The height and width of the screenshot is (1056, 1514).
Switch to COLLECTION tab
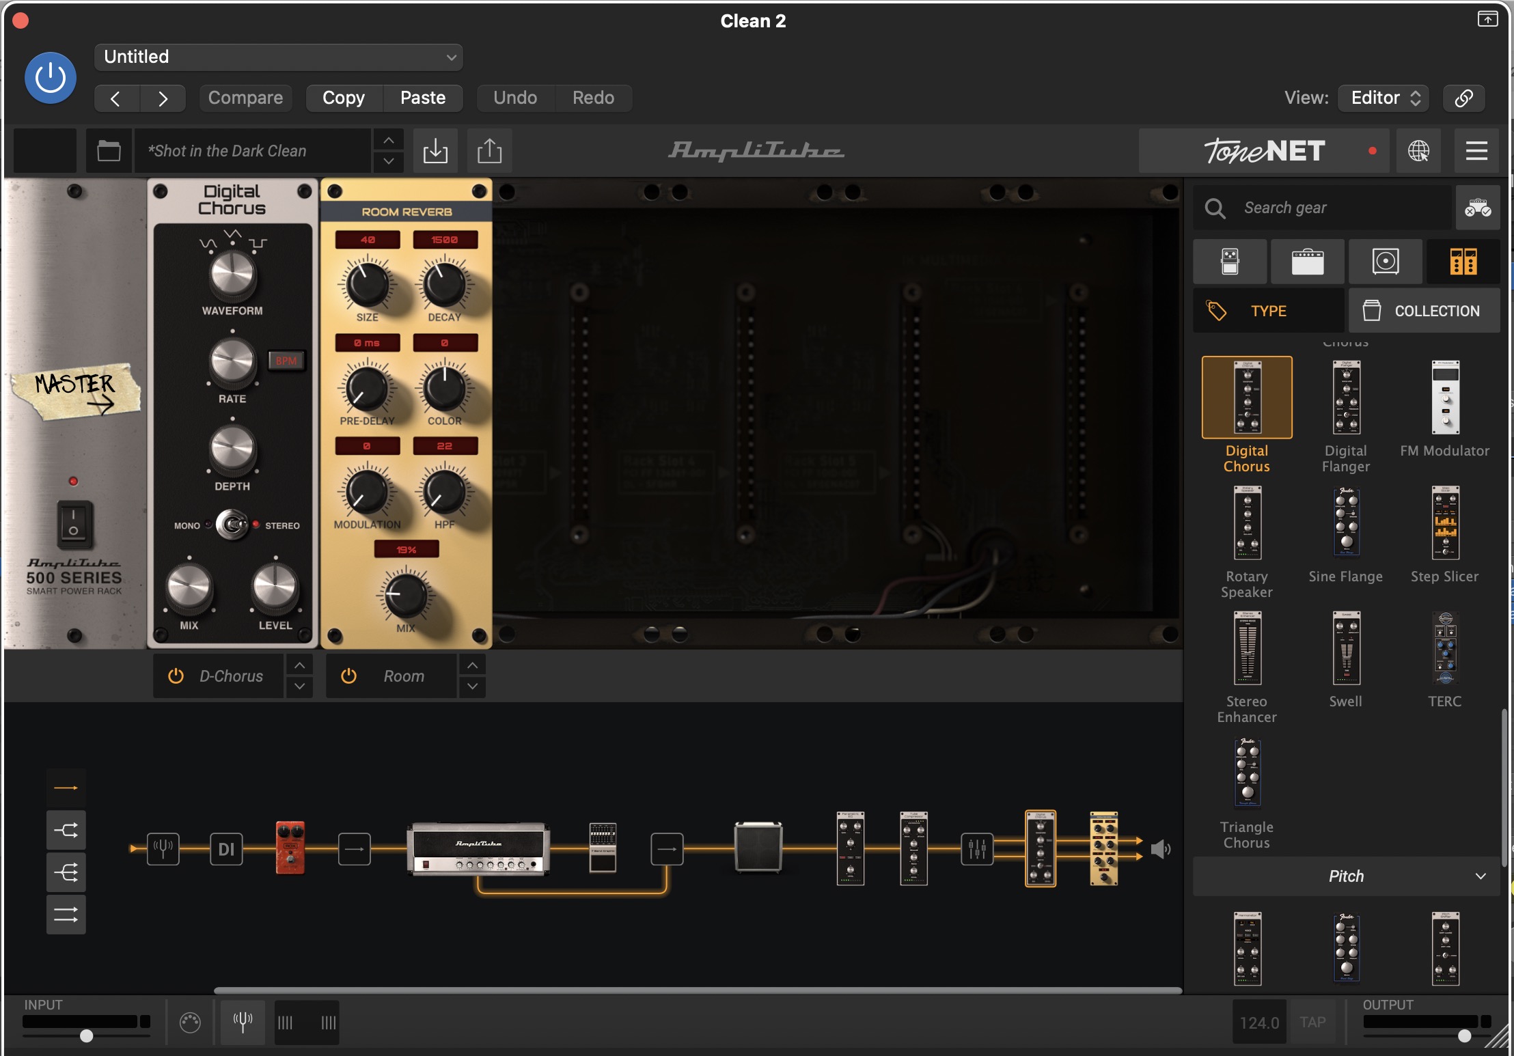click(1424, 311)
